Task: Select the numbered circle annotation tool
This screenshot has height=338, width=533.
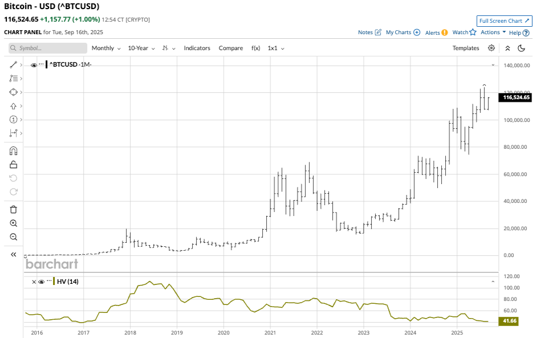Action: pos(13,119)
